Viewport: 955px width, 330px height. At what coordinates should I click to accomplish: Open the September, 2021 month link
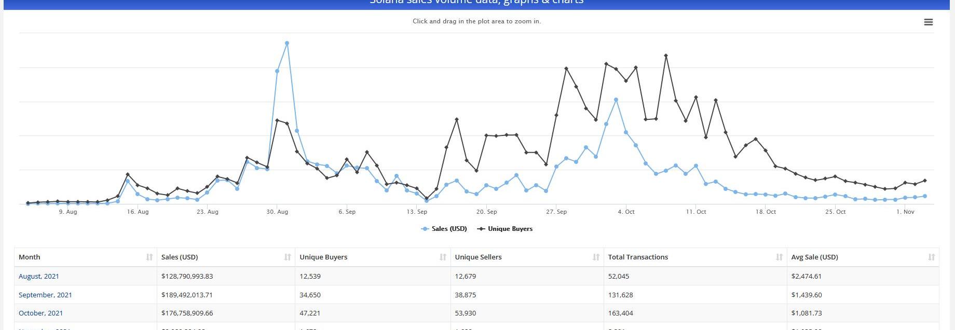45,295
